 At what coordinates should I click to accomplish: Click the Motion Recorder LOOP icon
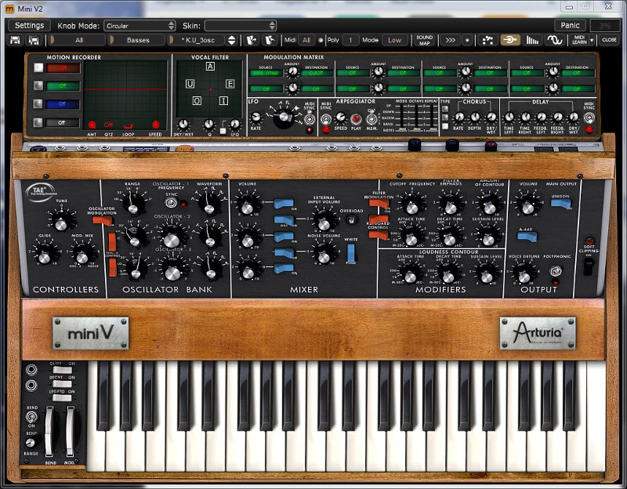tap(128, 125)
